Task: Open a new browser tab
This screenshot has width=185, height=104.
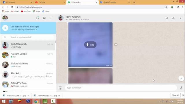Action: tap(134, 2)
